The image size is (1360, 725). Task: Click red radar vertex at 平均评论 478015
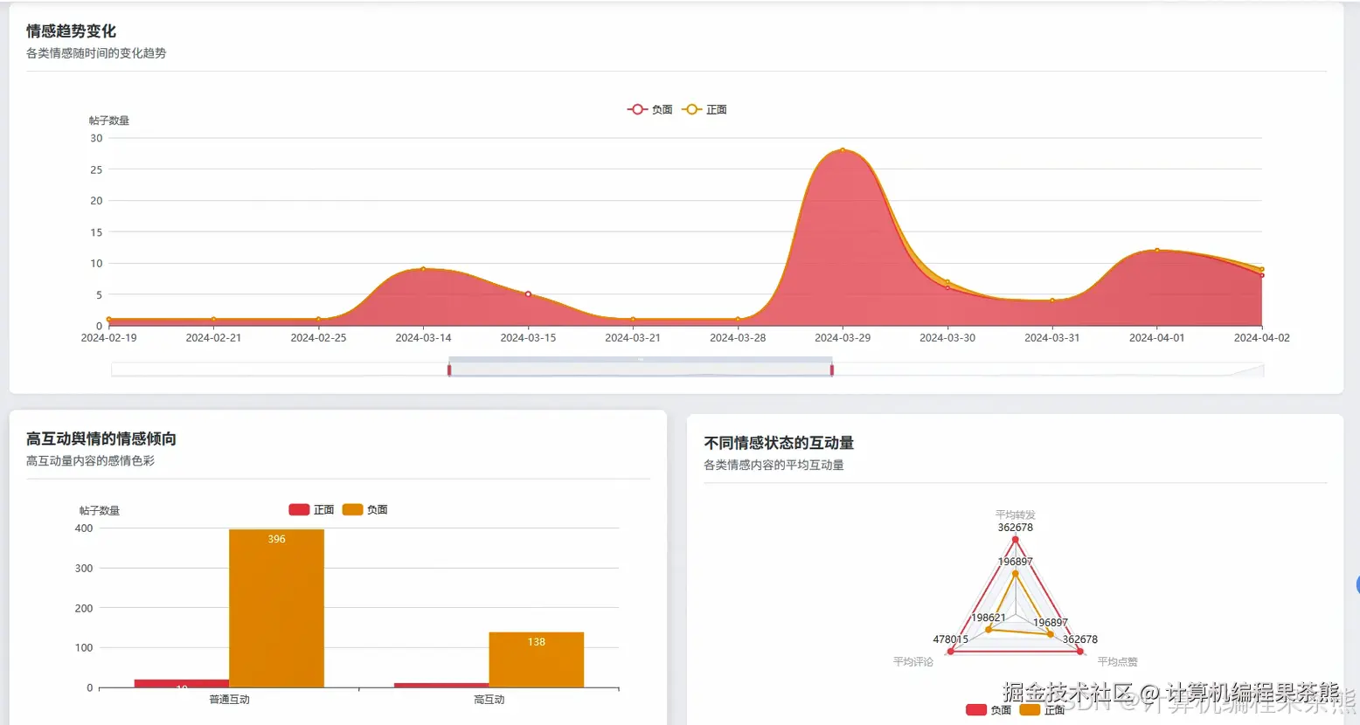click(951, 651)
